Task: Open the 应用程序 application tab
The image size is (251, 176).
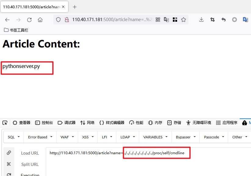Action: tap(227, 123)
